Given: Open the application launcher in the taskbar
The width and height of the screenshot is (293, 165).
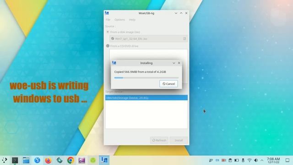Looking at the screenshot, I should pos(4,160).
